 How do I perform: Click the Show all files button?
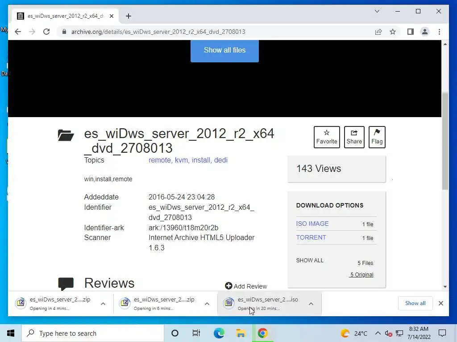click(x=224, y=51)
